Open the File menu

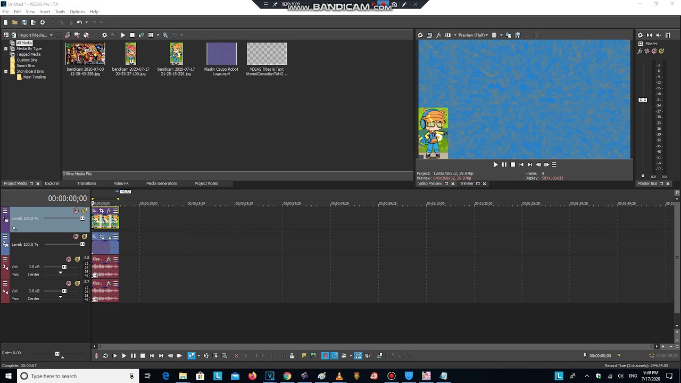[x=5, y=12]
